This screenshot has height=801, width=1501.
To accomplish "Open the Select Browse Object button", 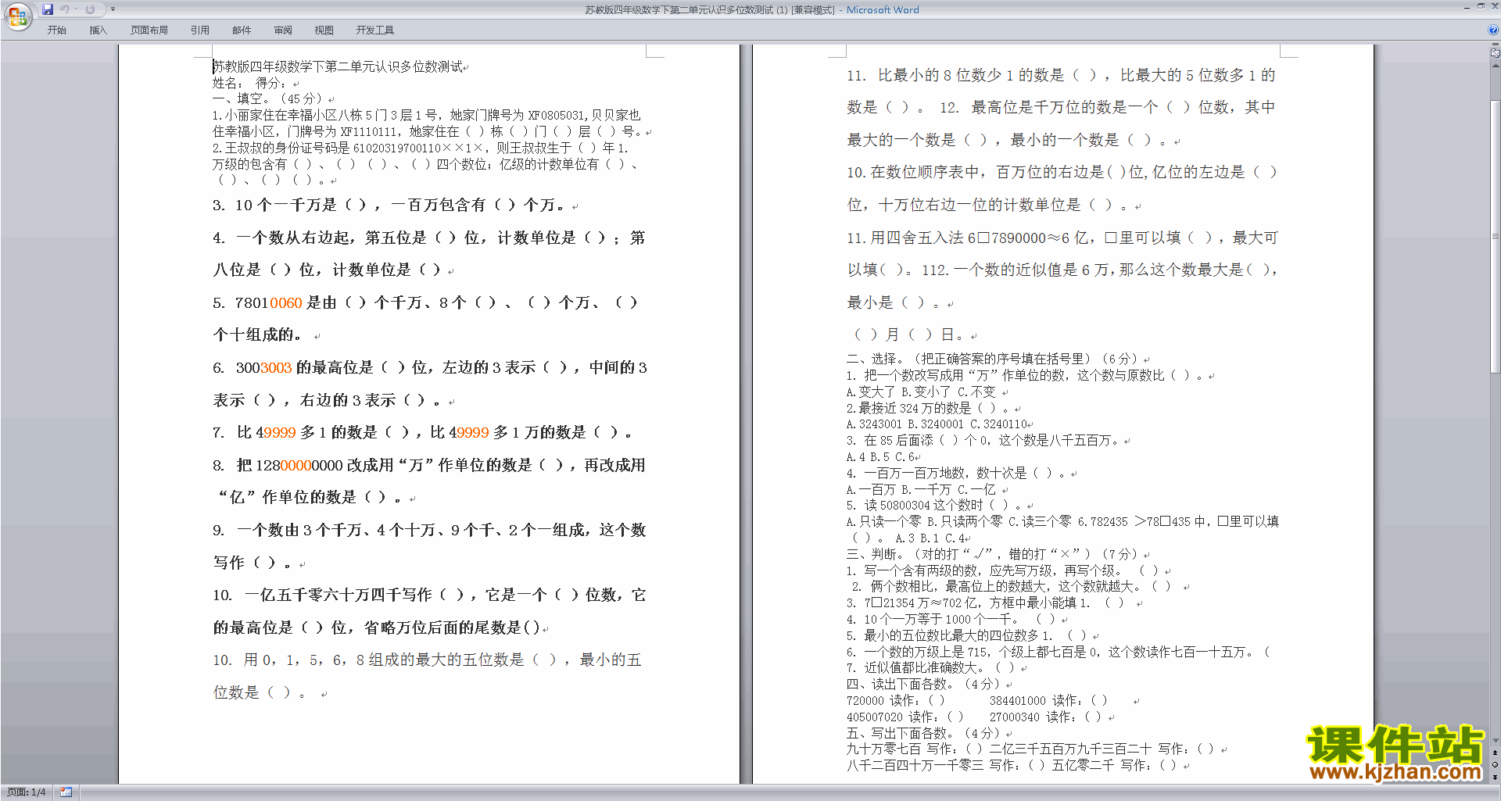I will coord(1496,765).
